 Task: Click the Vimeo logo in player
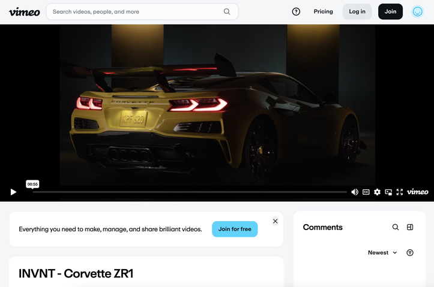[x=417, y=192]
